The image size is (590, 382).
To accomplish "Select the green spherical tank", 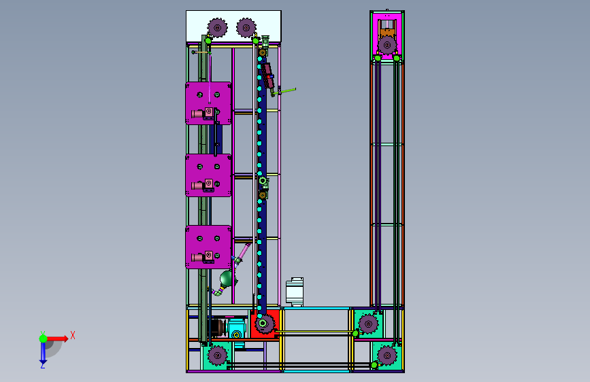I will click(227, 279).
